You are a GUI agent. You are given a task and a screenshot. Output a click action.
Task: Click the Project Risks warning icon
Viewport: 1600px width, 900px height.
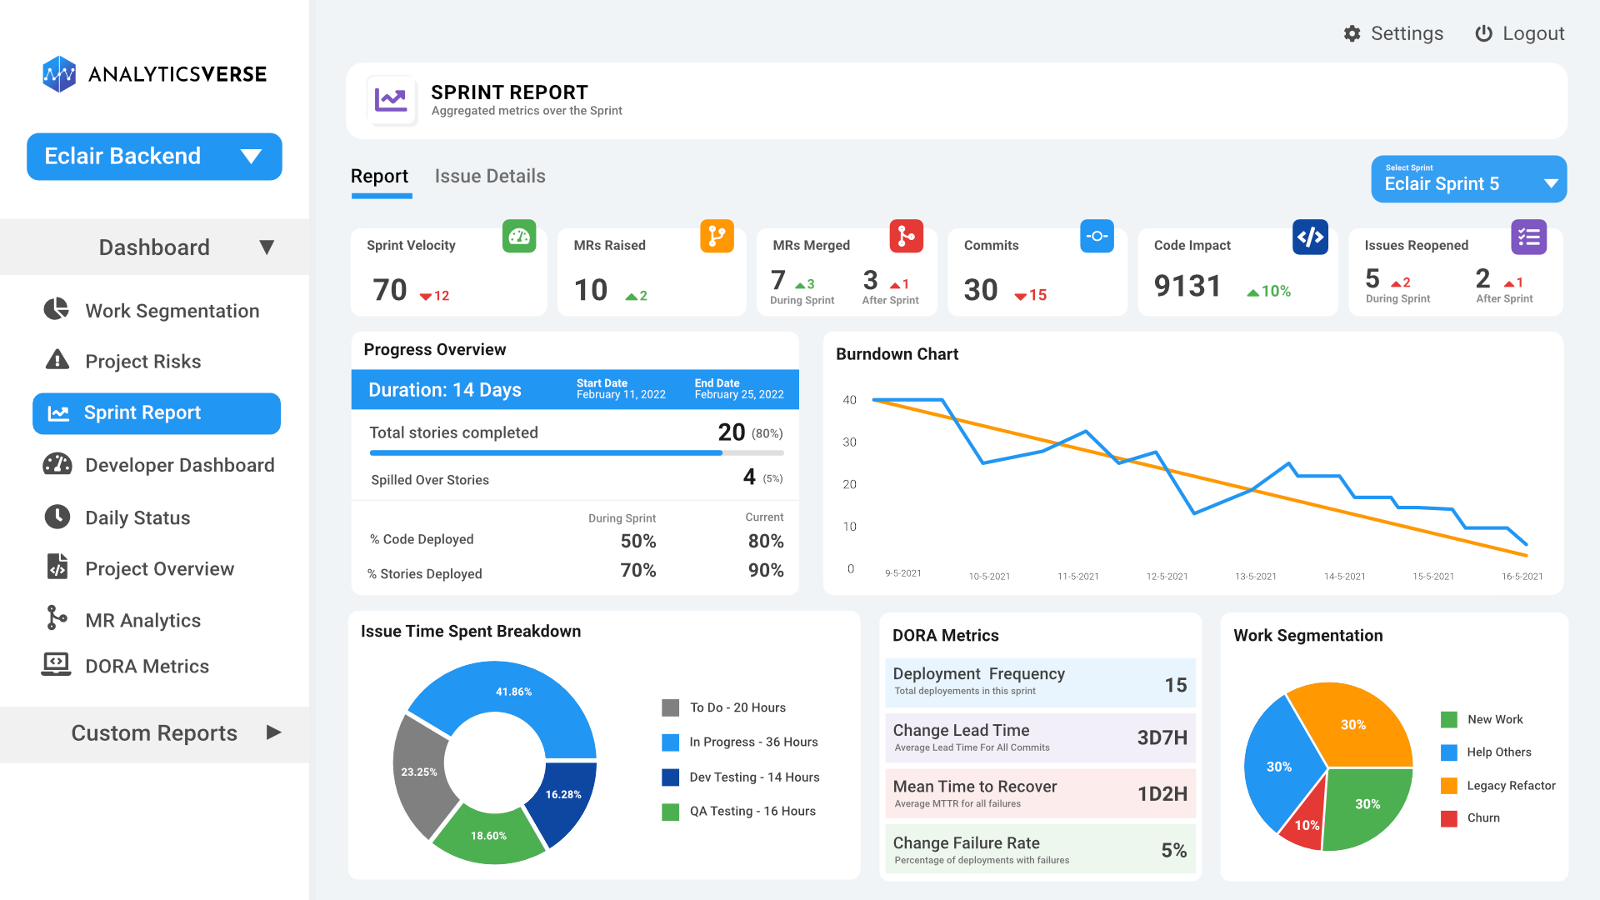point(57,360)
